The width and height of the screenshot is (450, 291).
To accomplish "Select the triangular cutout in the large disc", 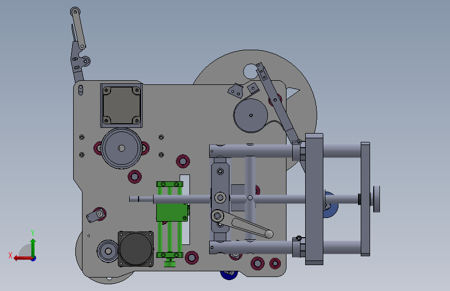I will point(292,93).
